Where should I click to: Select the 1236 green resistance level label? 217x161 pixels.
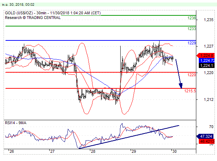192,18
